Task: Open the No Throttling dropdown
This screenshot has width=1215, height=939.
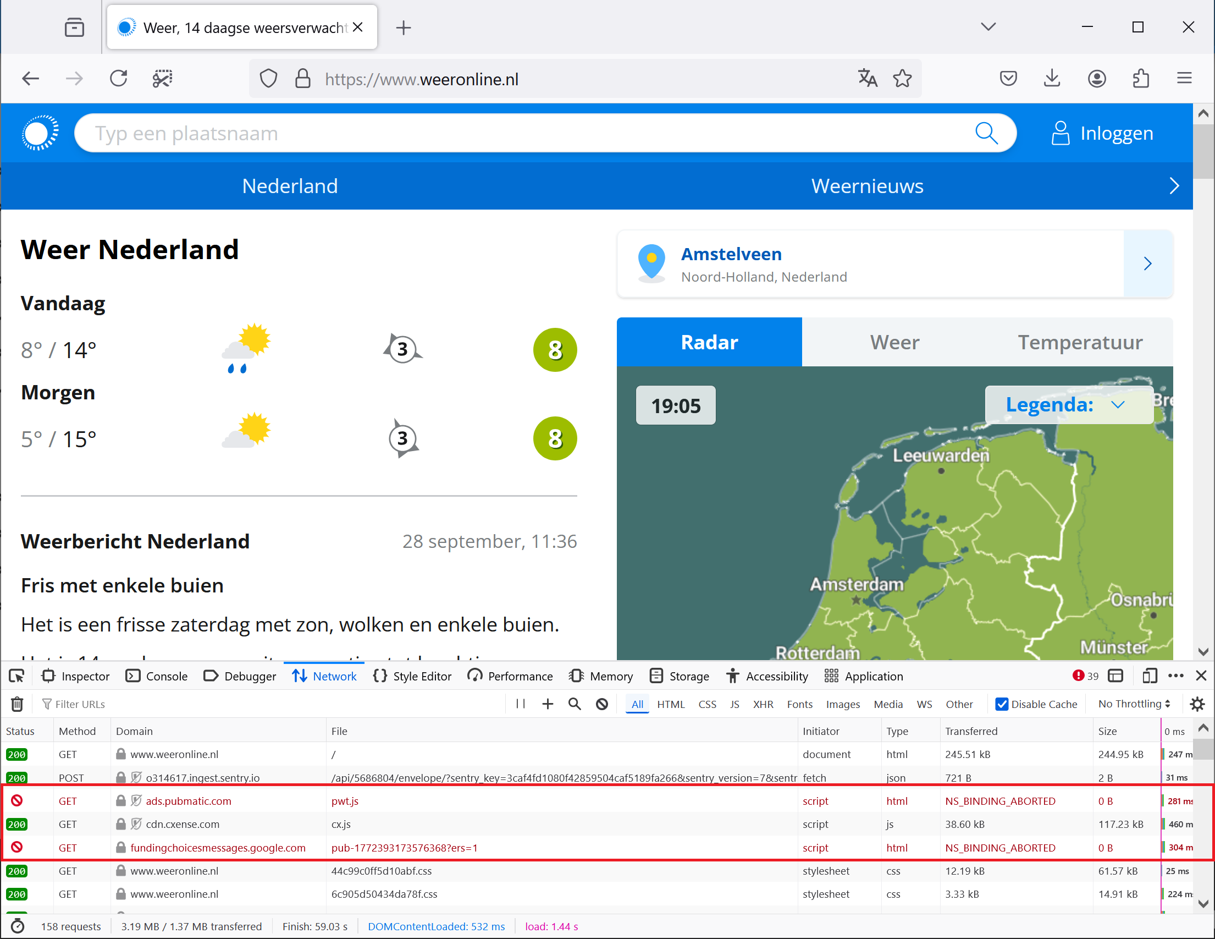Action: [1134, 704]
